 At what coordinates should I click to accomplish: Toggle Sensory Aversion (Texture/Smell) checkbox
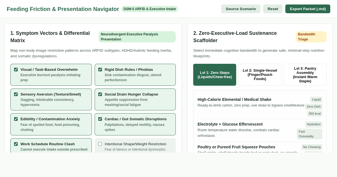16,94
